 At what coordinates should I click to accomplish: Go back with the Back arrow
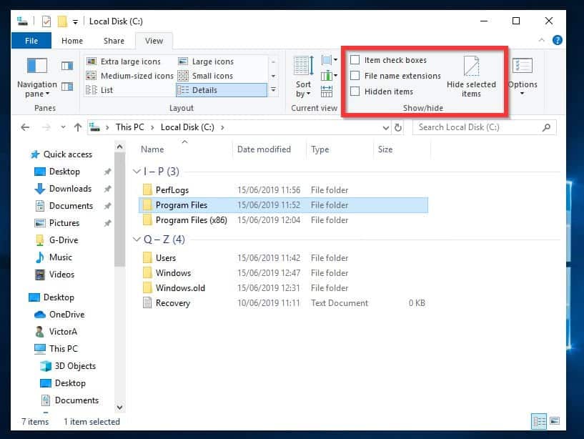[25, 127]
